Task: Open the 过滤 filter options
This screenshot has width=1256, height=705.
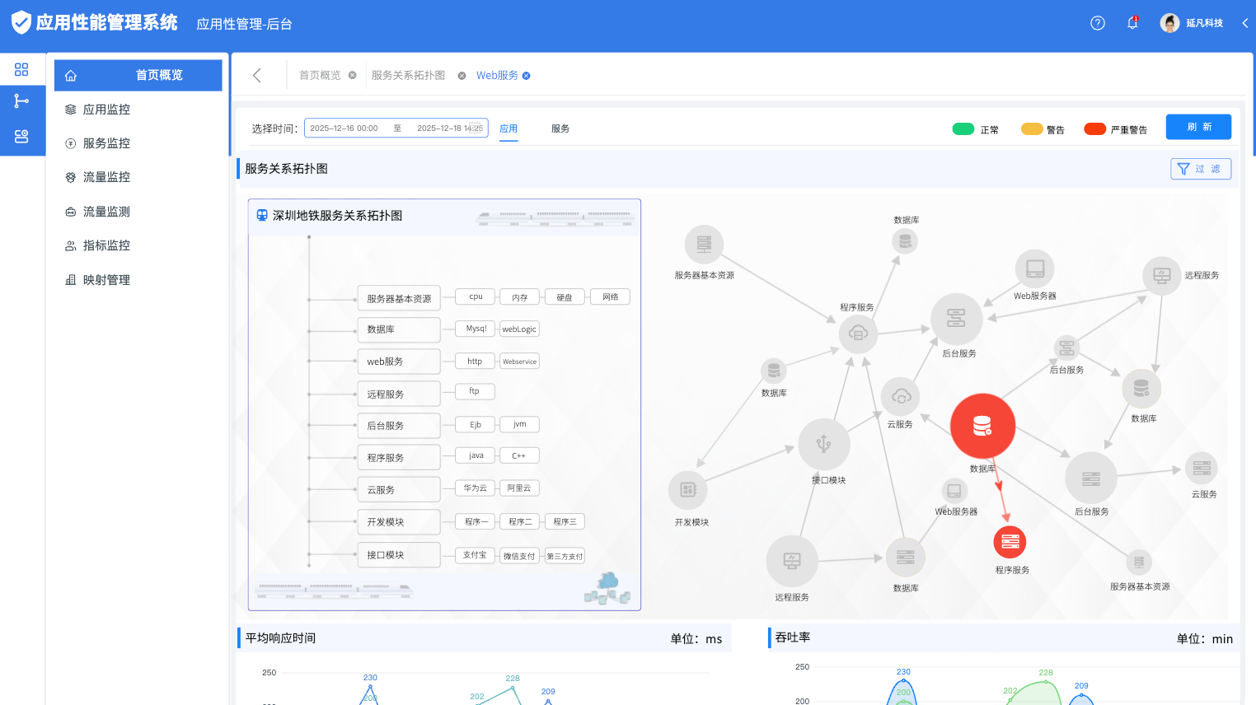Action: point(1200,169)
